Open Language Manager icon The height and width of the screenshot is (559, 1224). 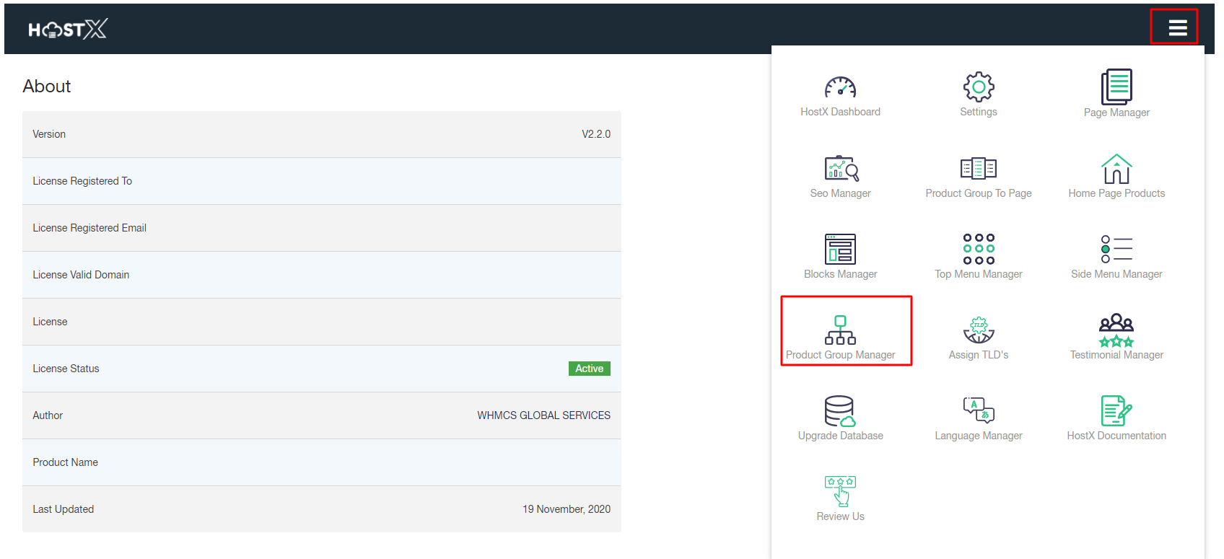(x=978, y=411)
